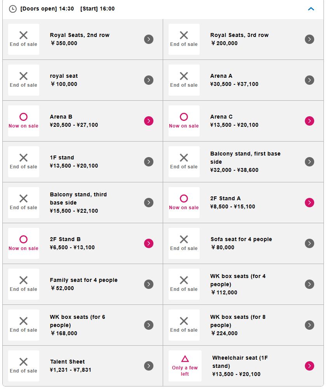
Task: Open 2F Stand B ticket listing
Action: click(65, 239)
